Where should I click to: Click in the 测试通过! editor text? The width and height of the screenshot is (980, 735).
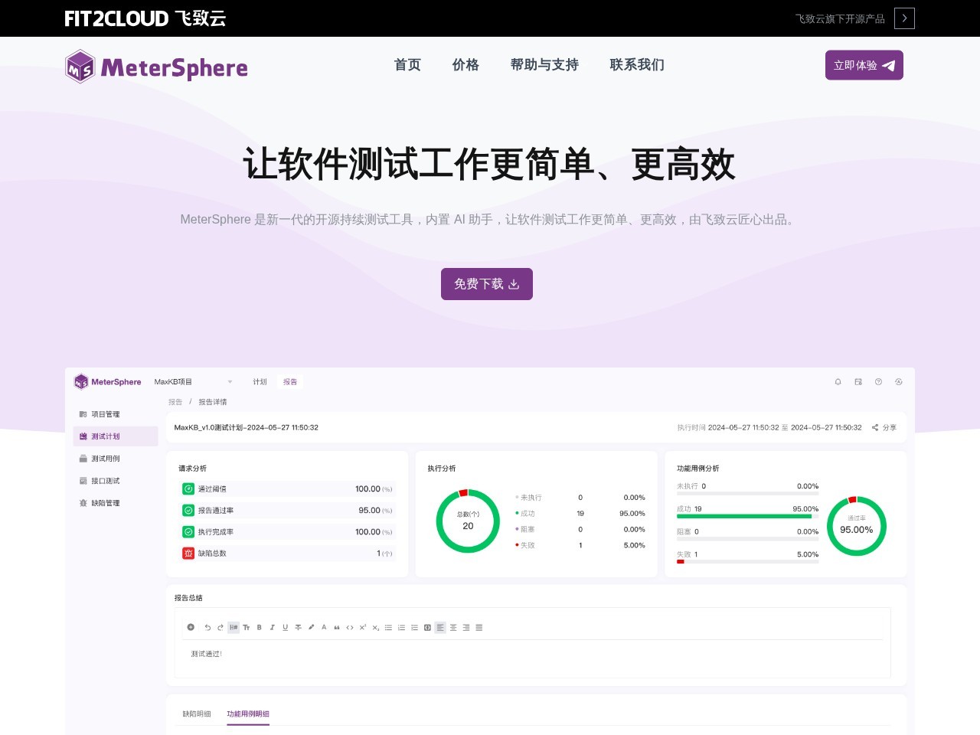(x=207, y=654)
